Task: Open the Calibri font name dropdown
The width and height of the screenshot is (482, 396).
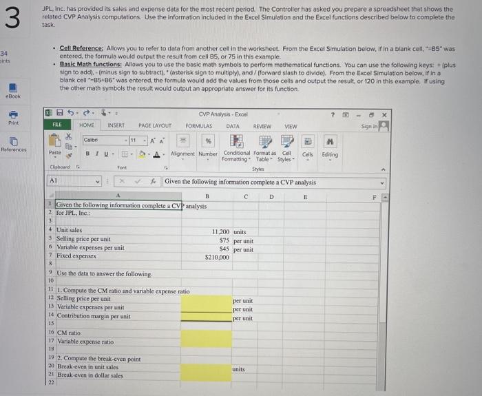Action: tap(126, 140)
